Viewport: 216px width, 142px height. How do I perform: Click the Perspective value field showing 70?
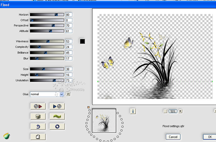(69, 25)
